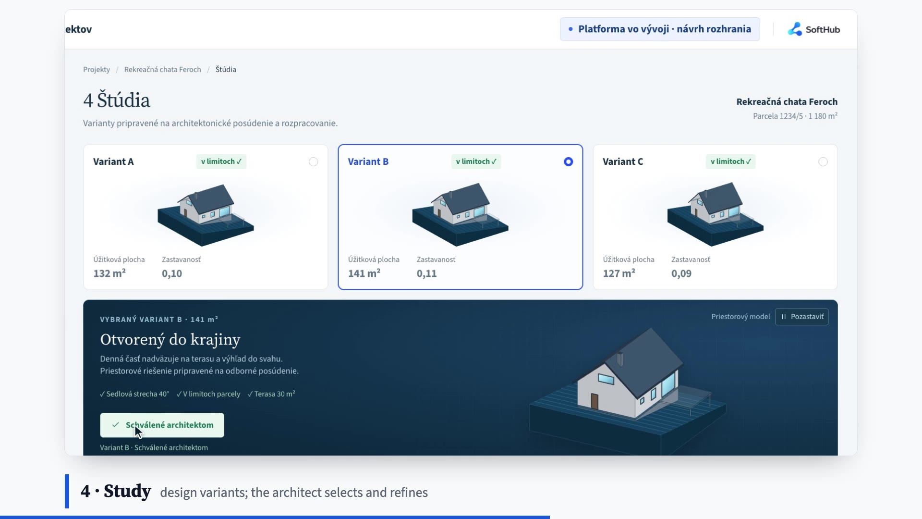
Task: Click the Štúdia breadcrumb item
Action: (226, 69)
